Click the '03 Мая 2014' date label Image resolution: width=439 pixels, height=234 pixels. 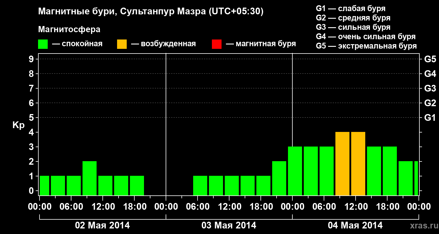pos(229,225)
